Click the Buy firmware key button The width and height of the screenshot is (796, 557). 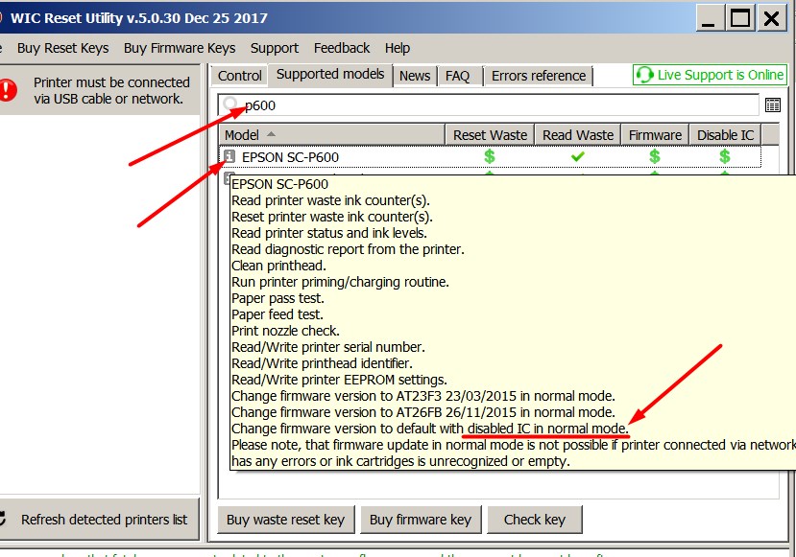point(421,520)
